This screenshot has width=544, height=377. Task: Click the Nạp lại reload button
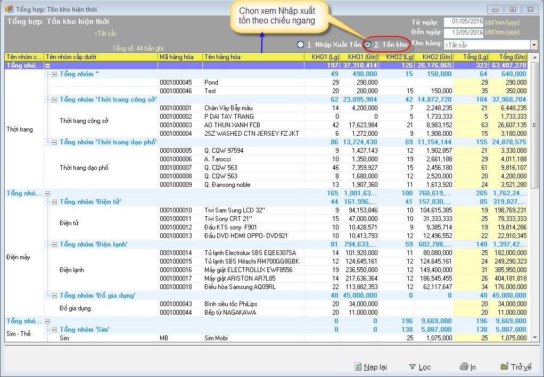(x=370, y=367)
